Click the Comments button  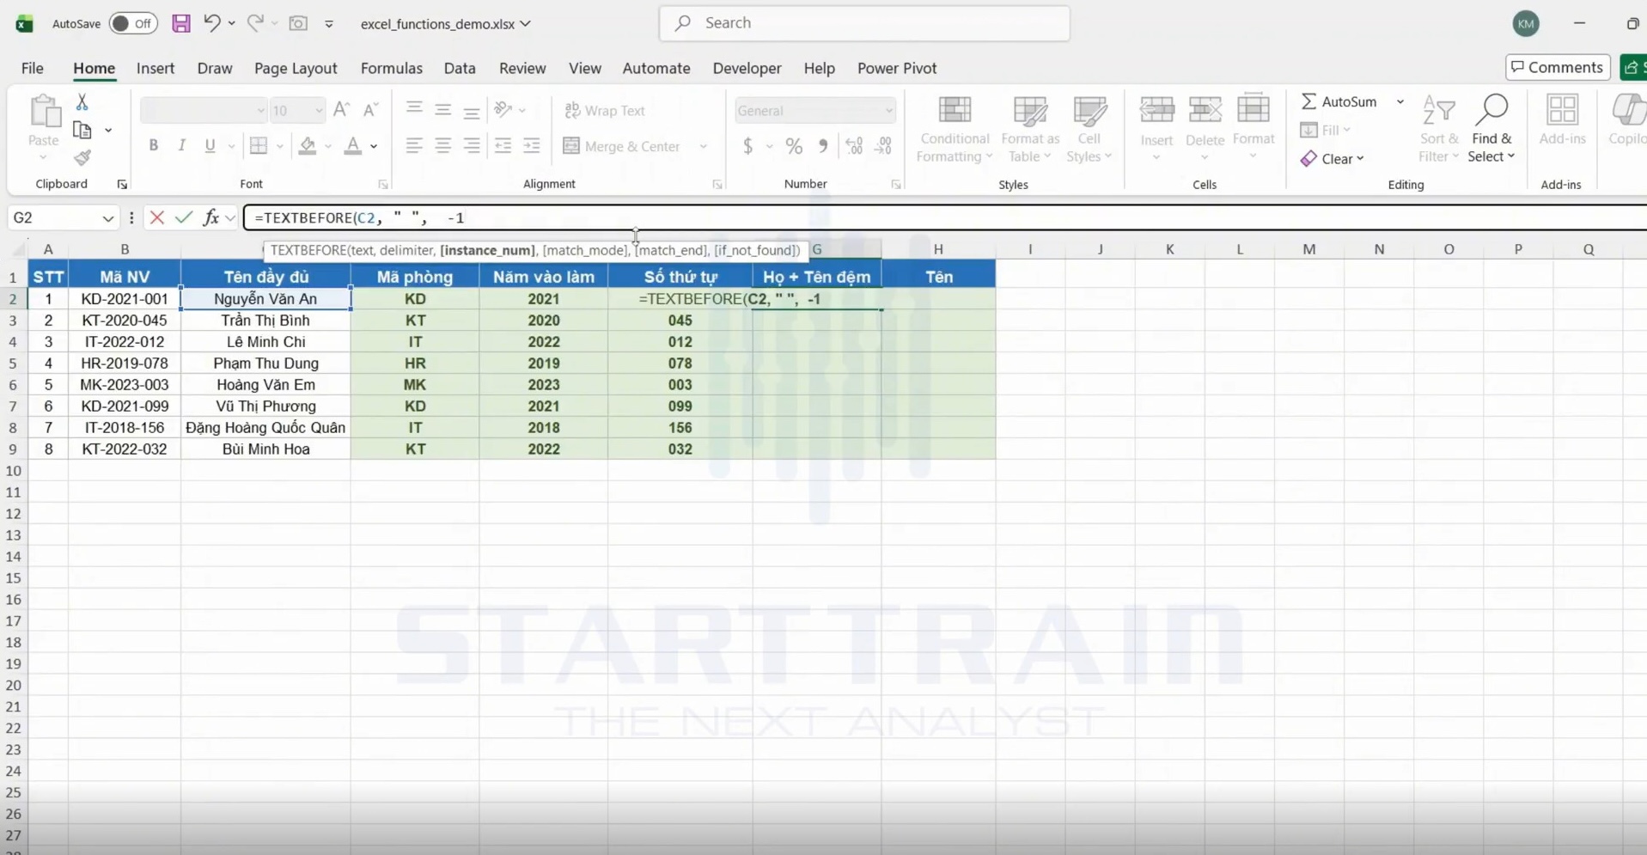[x=1557, y=67]
